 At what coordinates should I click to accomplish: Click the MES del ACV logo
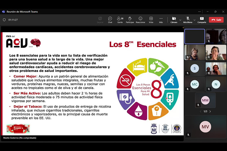[17, 42]
